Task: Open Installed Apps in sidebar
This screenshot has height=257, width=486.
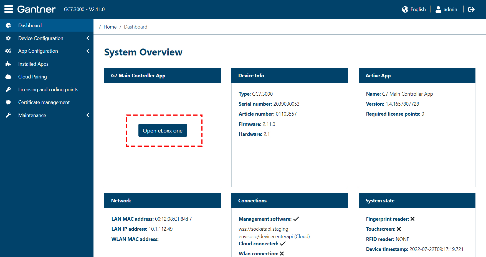Action: 47,64
